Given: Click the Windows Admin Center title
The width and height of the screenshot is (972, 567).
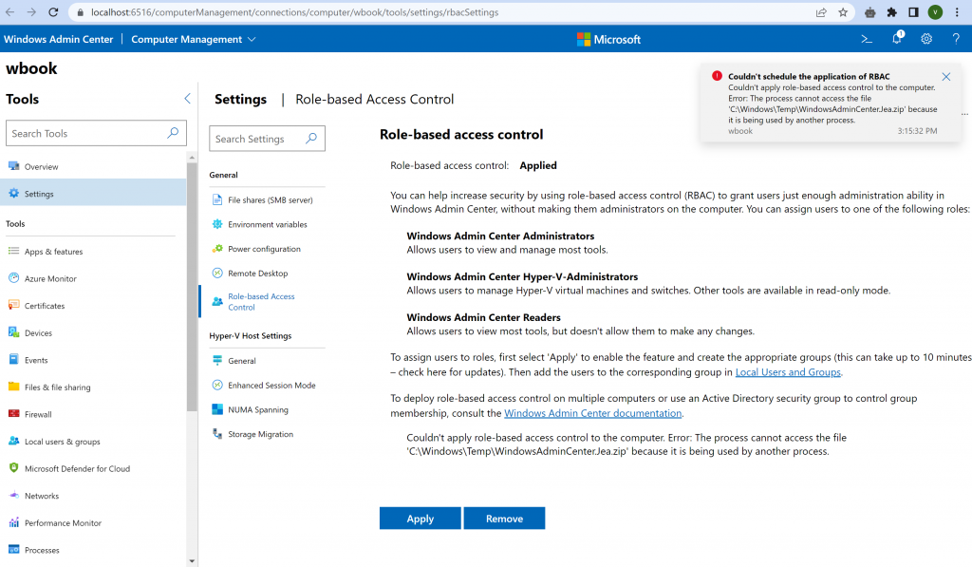Looking at the screenshot, I should 58,39.
